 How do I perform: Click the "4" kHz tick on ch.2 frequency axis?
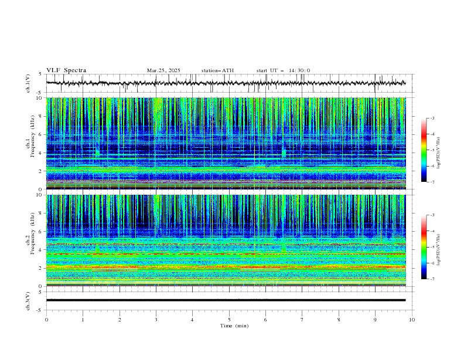point(40,250)
